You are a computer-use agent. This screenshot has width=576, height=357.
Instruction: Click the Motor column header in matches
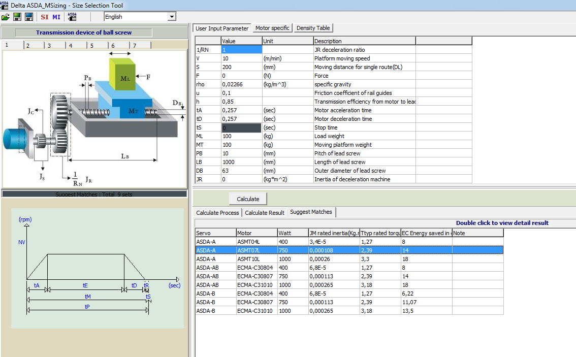[x=257, y=233]
